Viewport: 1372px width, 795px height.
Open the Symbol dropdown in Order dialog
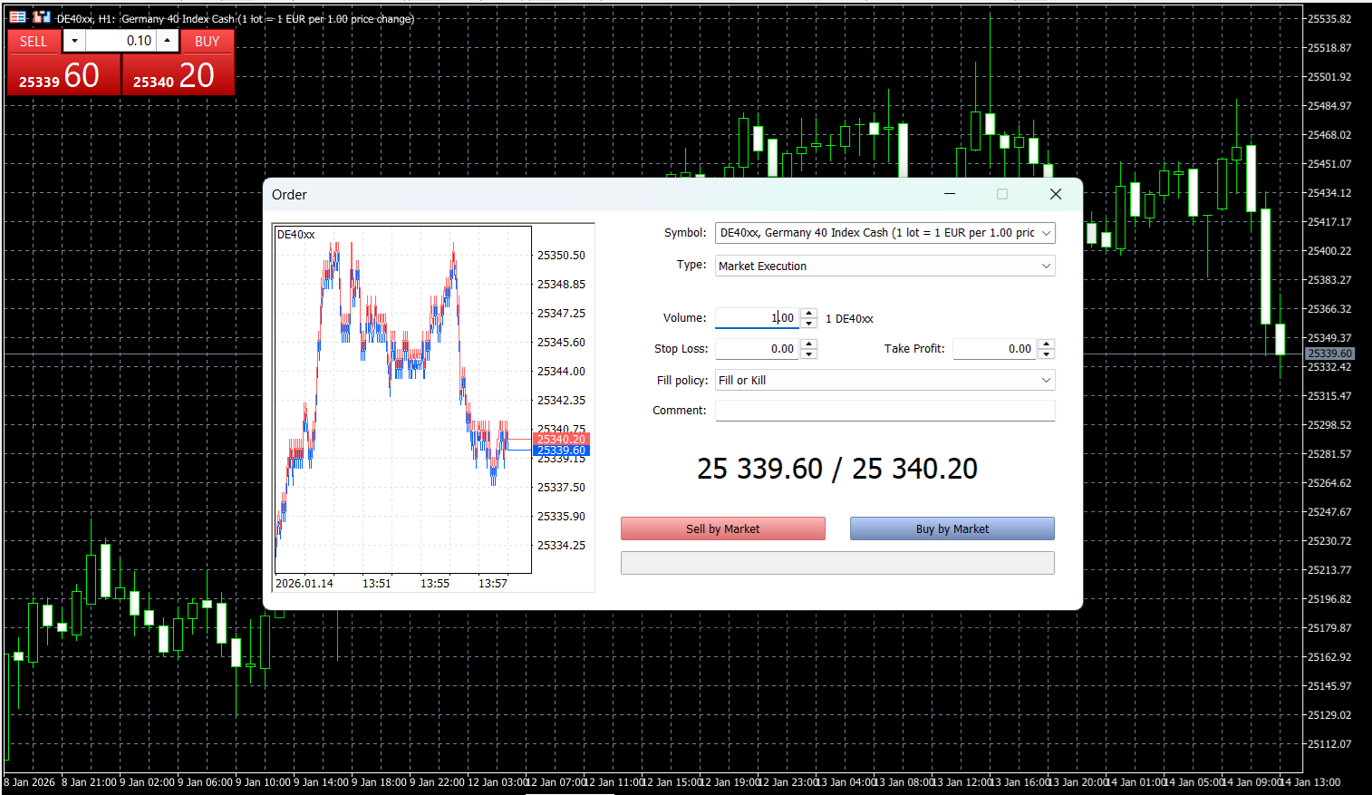click(885, 233)
